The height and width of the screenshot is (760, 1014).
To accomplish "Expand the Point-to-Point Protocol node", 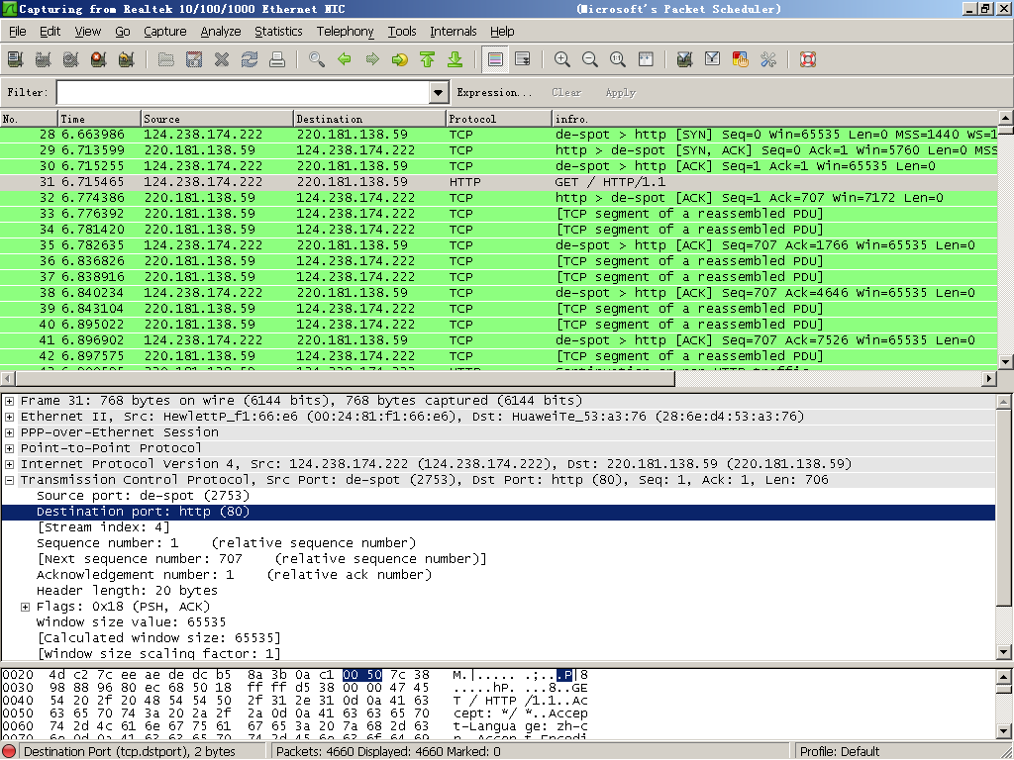I will (x=10, y=448).
